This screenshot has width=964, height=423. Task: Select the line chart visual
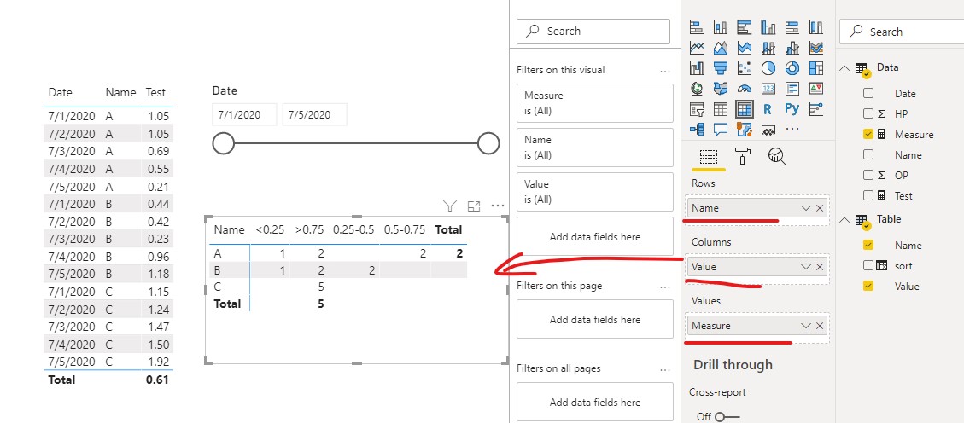tap(697, 47)
